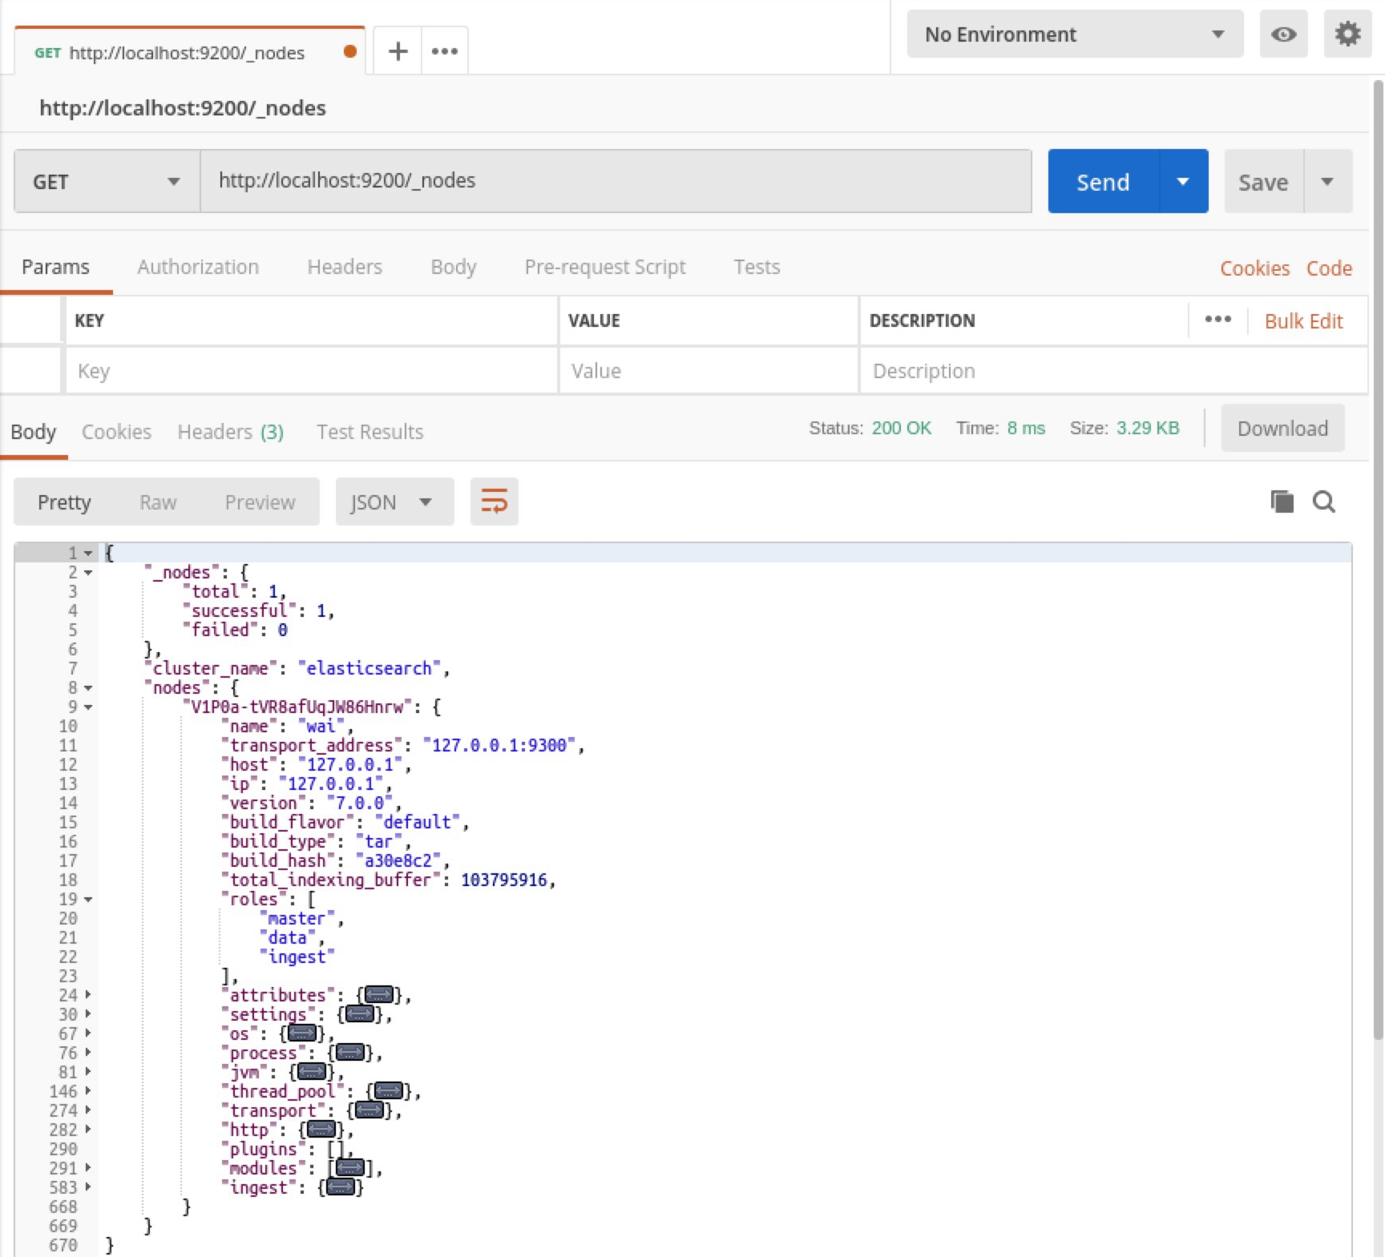Collapse line 1 root object fold arrow
This screenshot has width=1385, height=1257.
coord(88,554)
